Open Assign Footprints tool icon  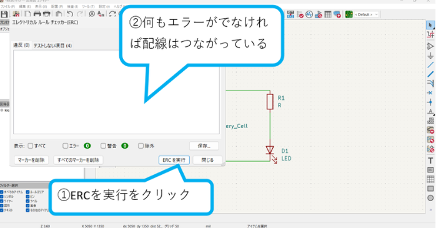click(319, 14)
